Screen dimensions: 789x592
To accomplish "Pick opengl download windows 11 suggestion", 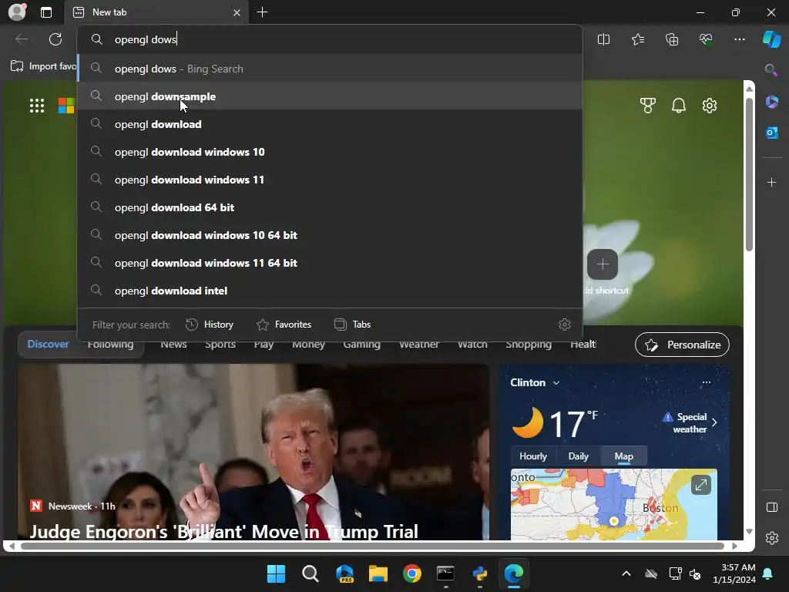I will point(330,179).
